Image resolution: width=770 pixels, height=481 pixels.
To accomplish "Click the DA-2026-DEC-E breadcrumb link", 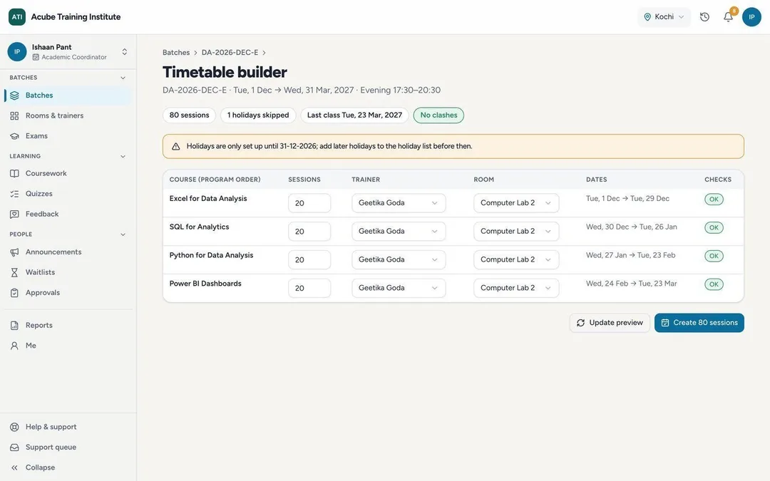I will click(x=230, y=53).
